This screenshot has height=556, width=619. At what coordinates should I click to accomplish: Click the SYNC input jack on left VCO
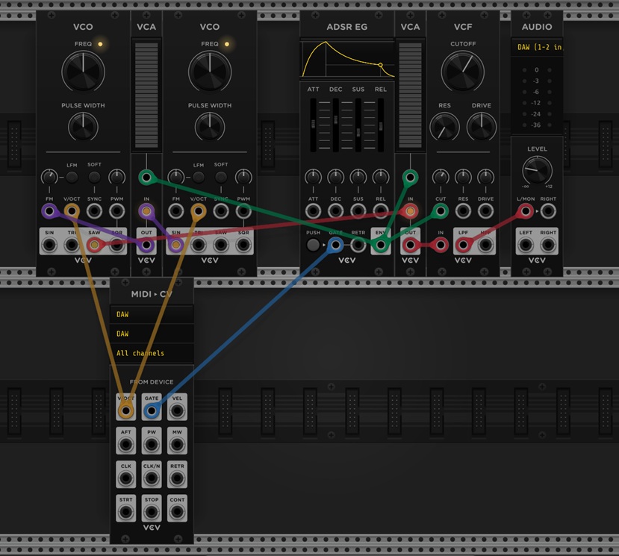(x=94, y=212)
